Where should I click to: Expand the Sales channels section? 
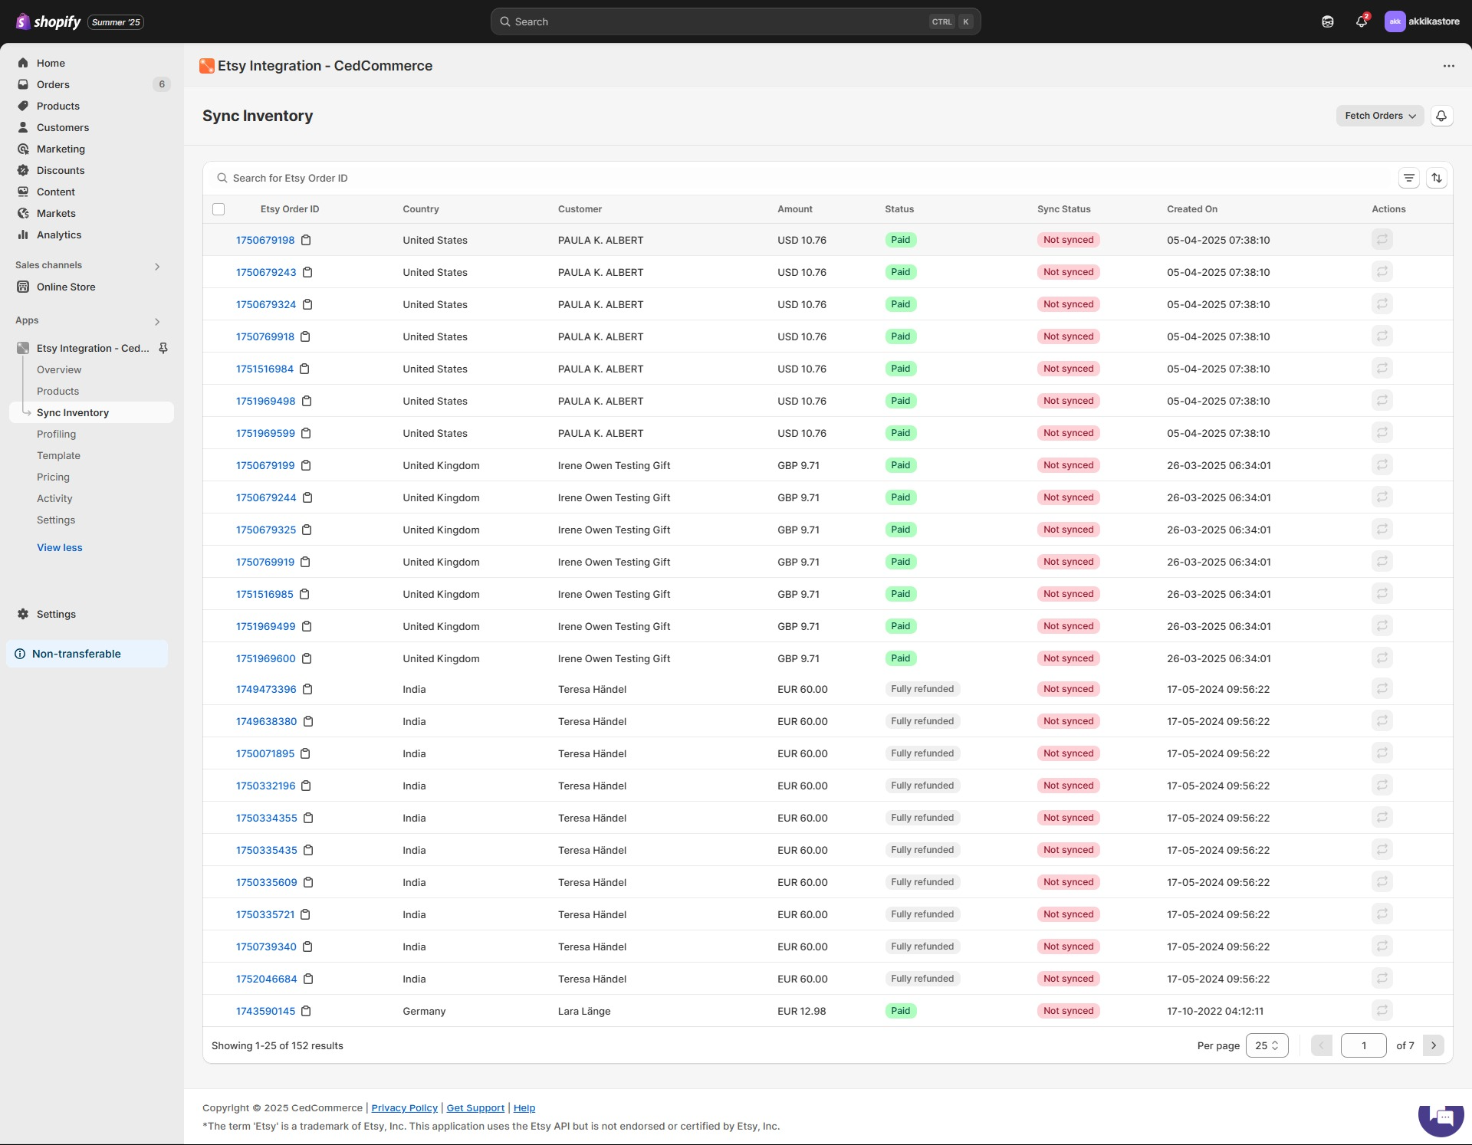[x=157, y=266]
